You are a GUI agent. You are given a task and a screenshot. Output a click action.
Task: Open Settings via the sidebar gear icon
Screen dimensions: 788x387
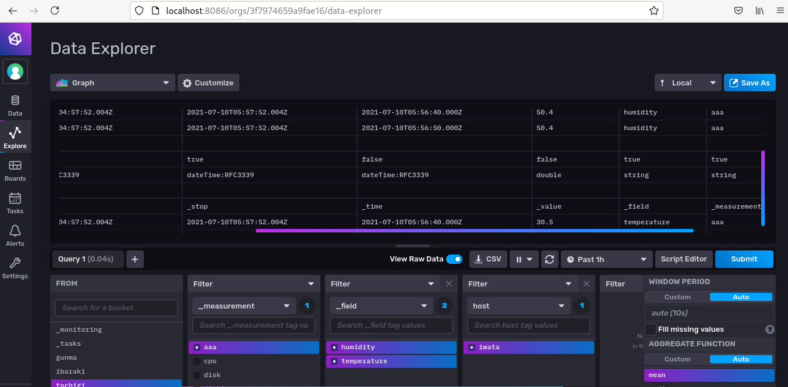coord(15,266)
